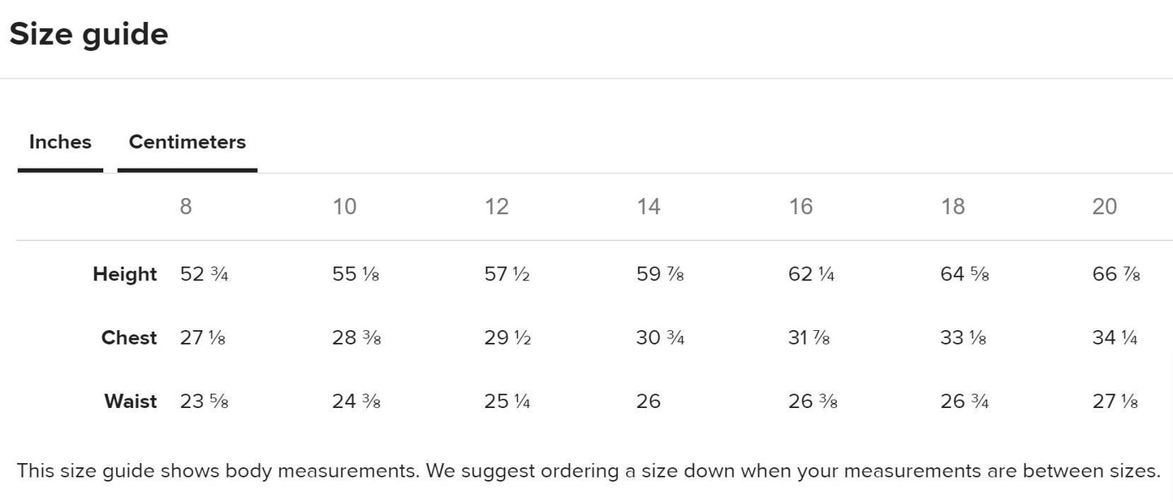Click the size 18 waist value 26 ¾
1173x502 pixels.
point(964,401)
